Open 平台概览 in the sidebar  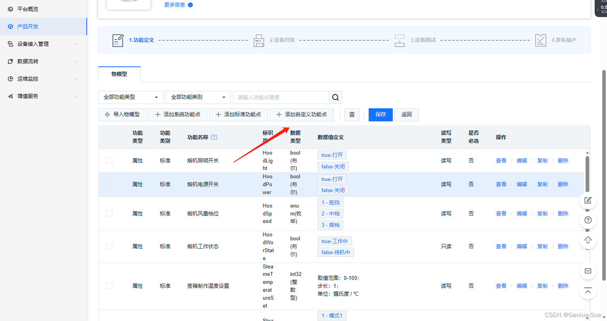(x=44, y=9)
